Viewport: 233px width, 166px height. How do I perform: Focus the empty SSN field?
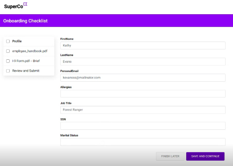point(143,126)
